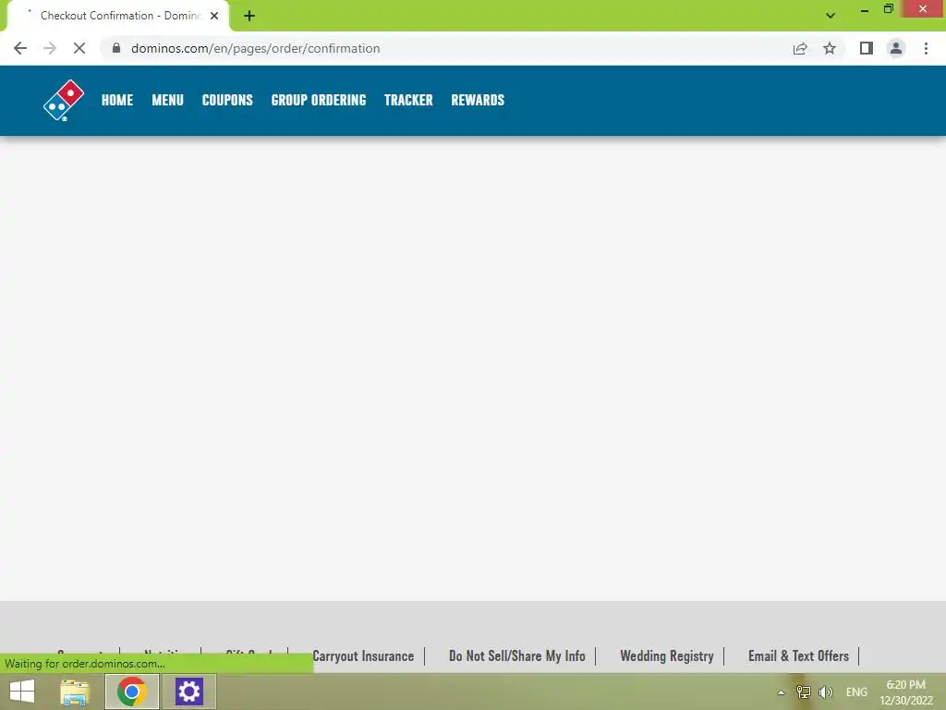Image resolution: width=946 pixels, height=710 pixels.
Task: Toggle the browser side panel icon
Action: coord(867,48)
